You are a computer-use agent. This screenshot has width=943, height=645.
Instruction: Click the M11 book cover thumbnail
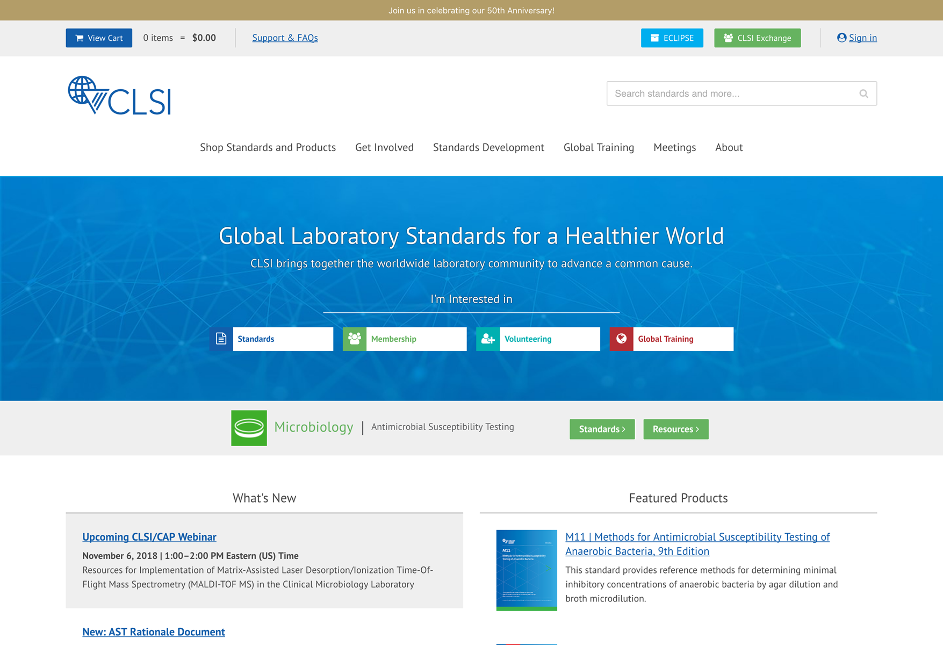click(x=527, y=570)
